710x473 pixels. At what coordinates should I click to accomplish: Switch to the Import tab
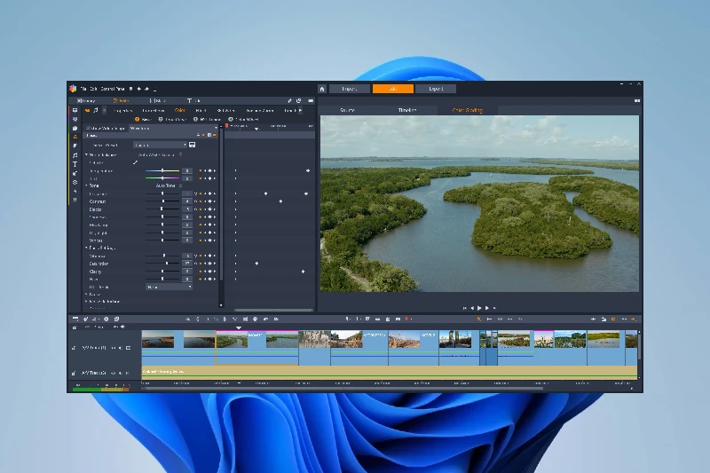tap(349, 89)
